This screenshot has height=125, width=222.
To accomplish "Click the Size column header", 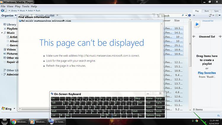I will pos(177,20).
